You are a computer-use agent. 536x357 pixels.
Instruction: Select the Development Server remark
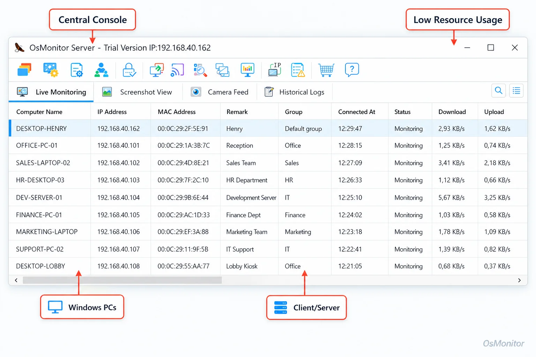[x=251, y=198]
